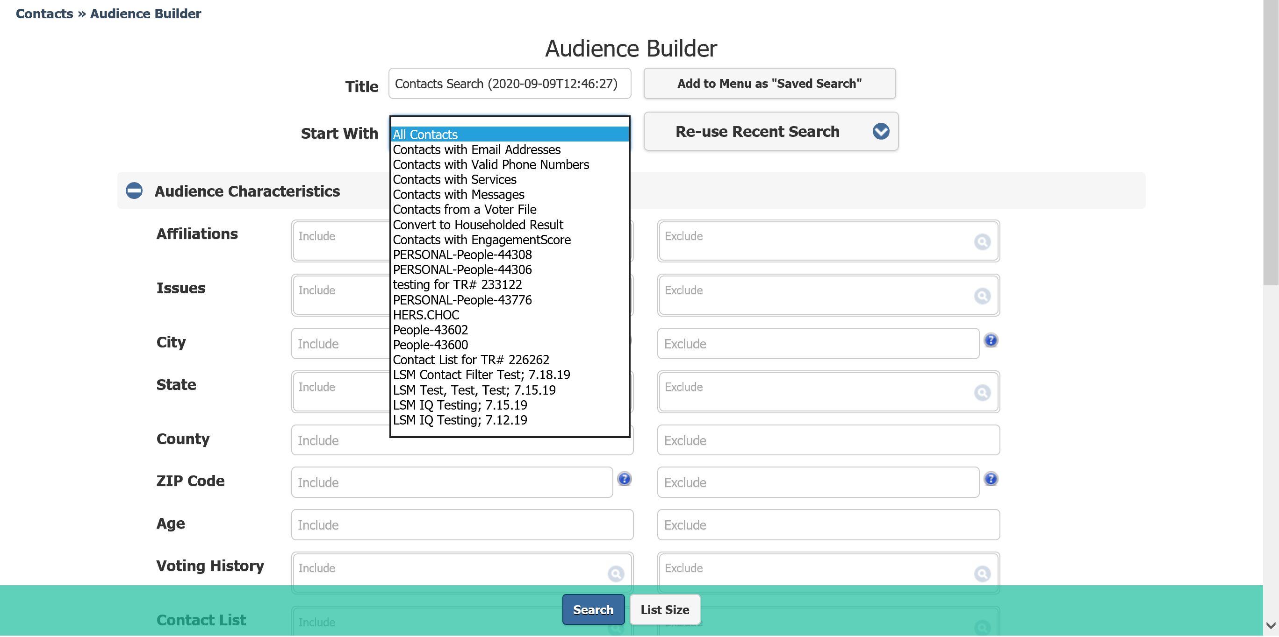Viewport: 1279px width, 637px height.
Task: Select Contact List for TR# 226262
Action: point(510,360)
